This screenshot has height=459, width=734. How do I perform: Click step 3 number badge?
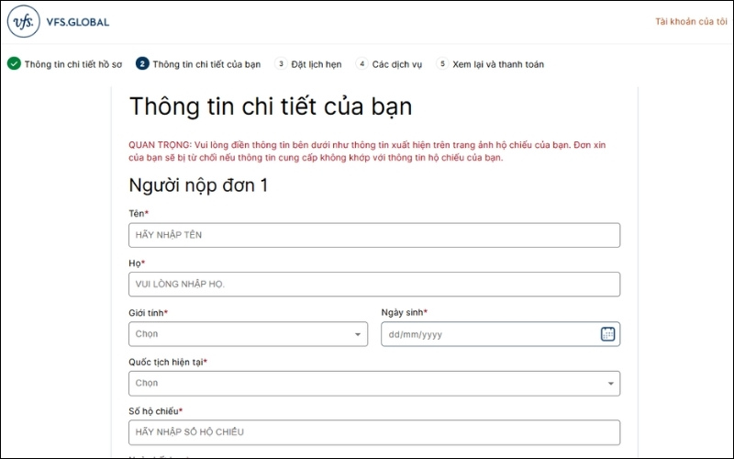point(281,63)
